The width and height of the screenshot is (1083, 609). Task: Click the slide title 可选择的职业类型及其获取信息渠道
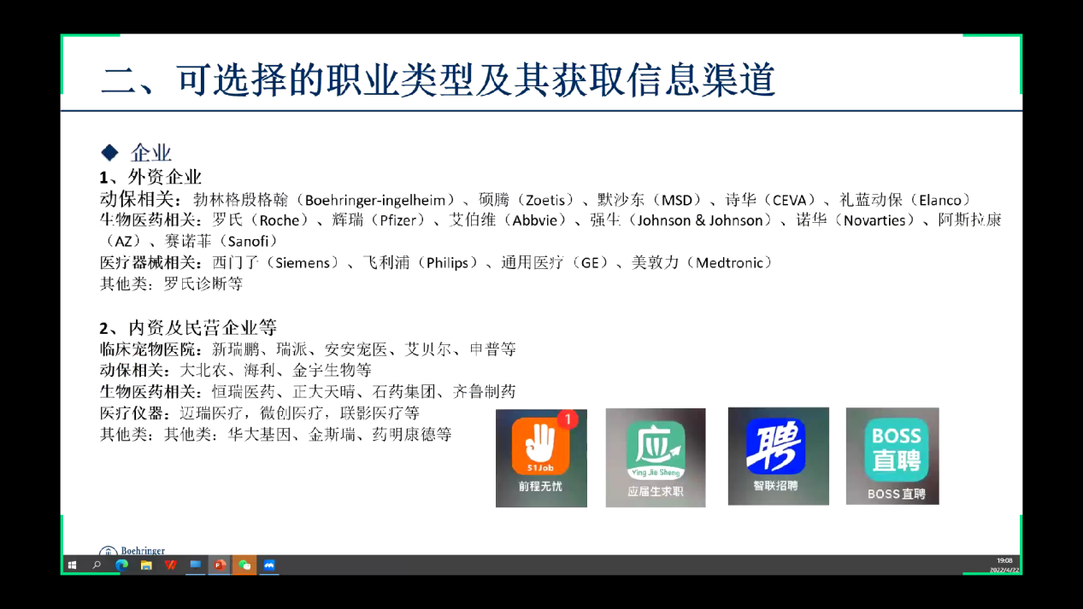pyautogui.click(x=438, y=80)
